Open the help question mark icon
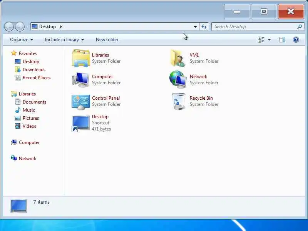Screen dimensions: 308x231 tap(296, 40)
